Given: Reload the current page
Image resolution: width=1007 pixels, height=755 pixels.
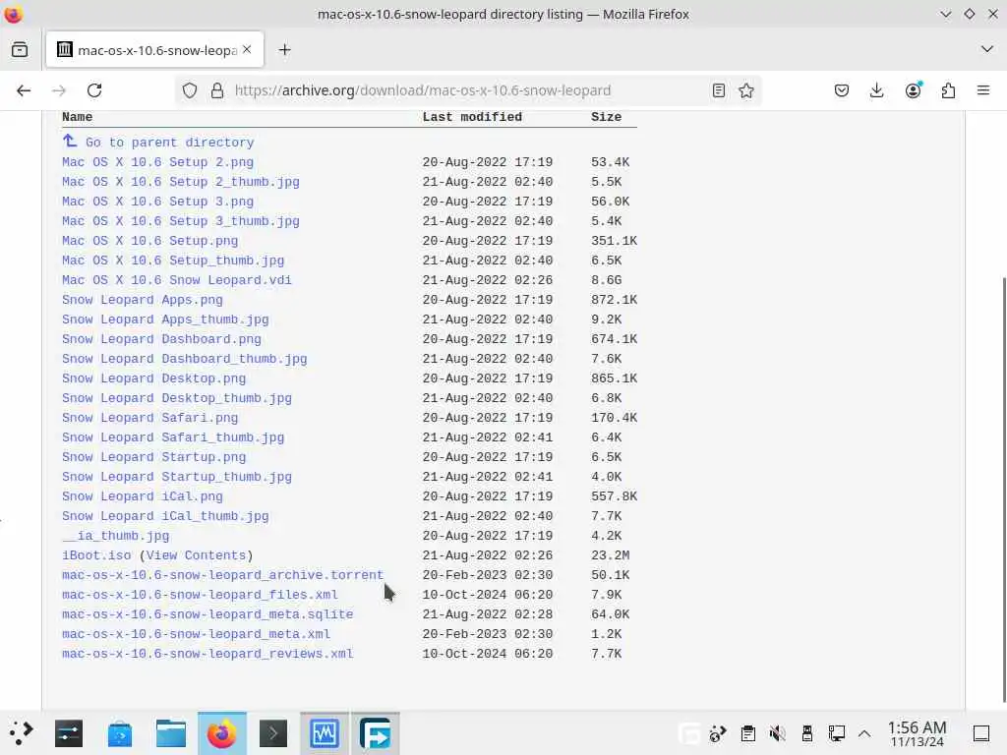Looking at the screenshot, I should [x=94, y=90].
